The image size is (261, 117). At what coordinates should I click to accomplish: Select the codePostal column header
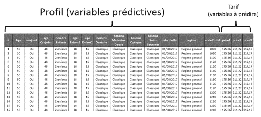213,40
